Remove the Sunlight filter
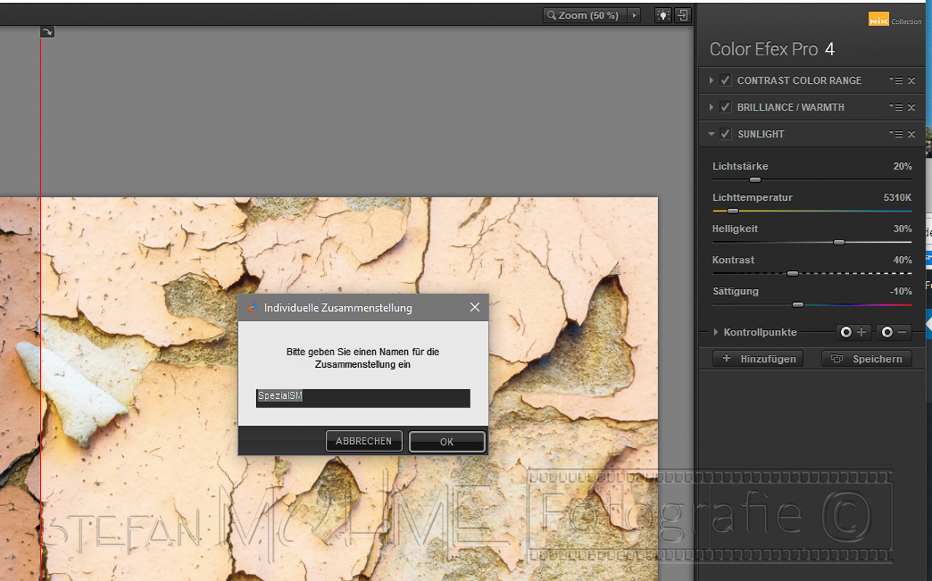 coord(912,134)
